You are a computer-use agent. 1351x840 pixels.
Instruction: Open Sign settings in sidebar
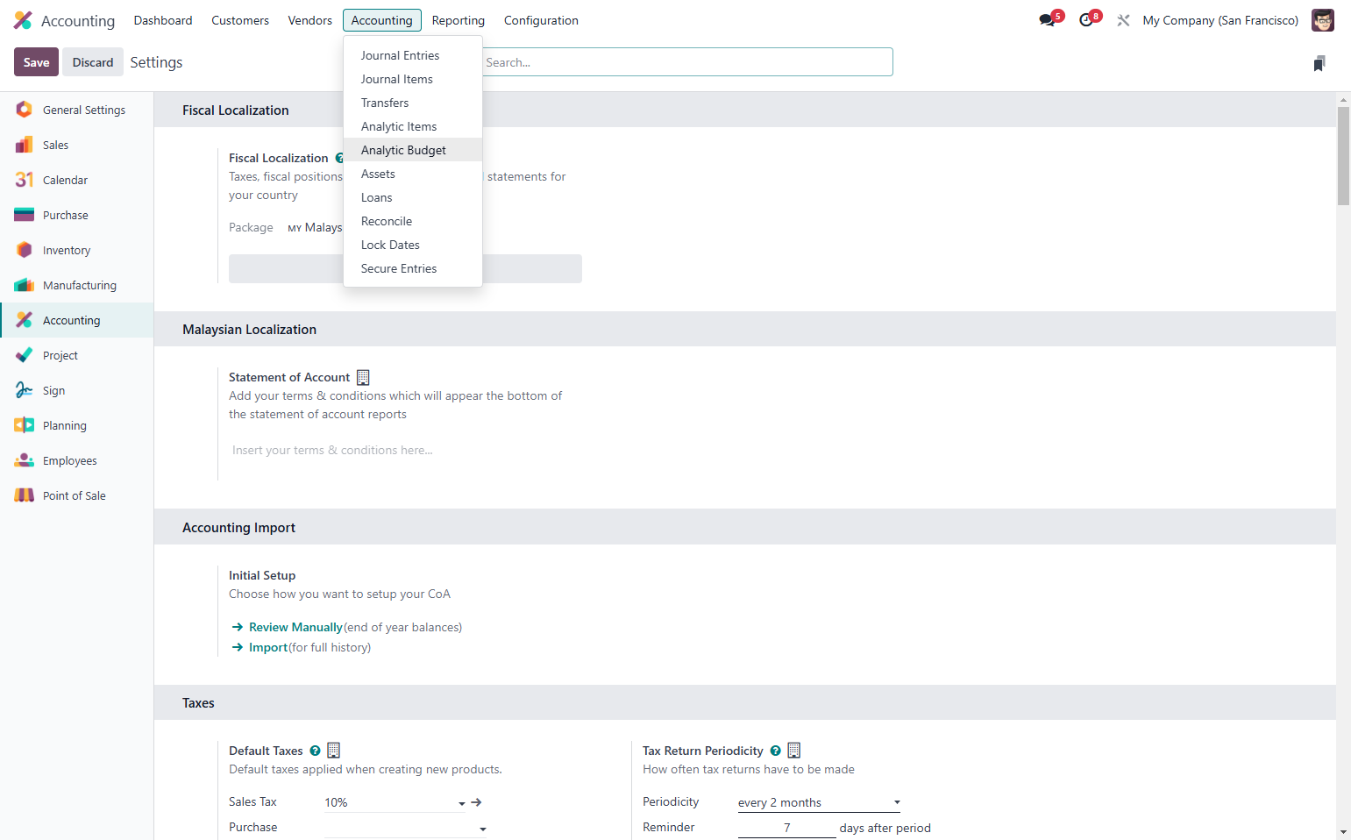pyautogui.click(x=77, y=390)
